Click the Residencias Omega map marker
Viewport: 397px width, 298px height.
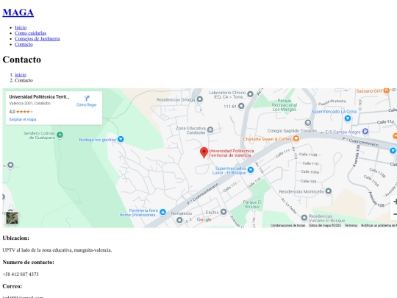(200, 99)
